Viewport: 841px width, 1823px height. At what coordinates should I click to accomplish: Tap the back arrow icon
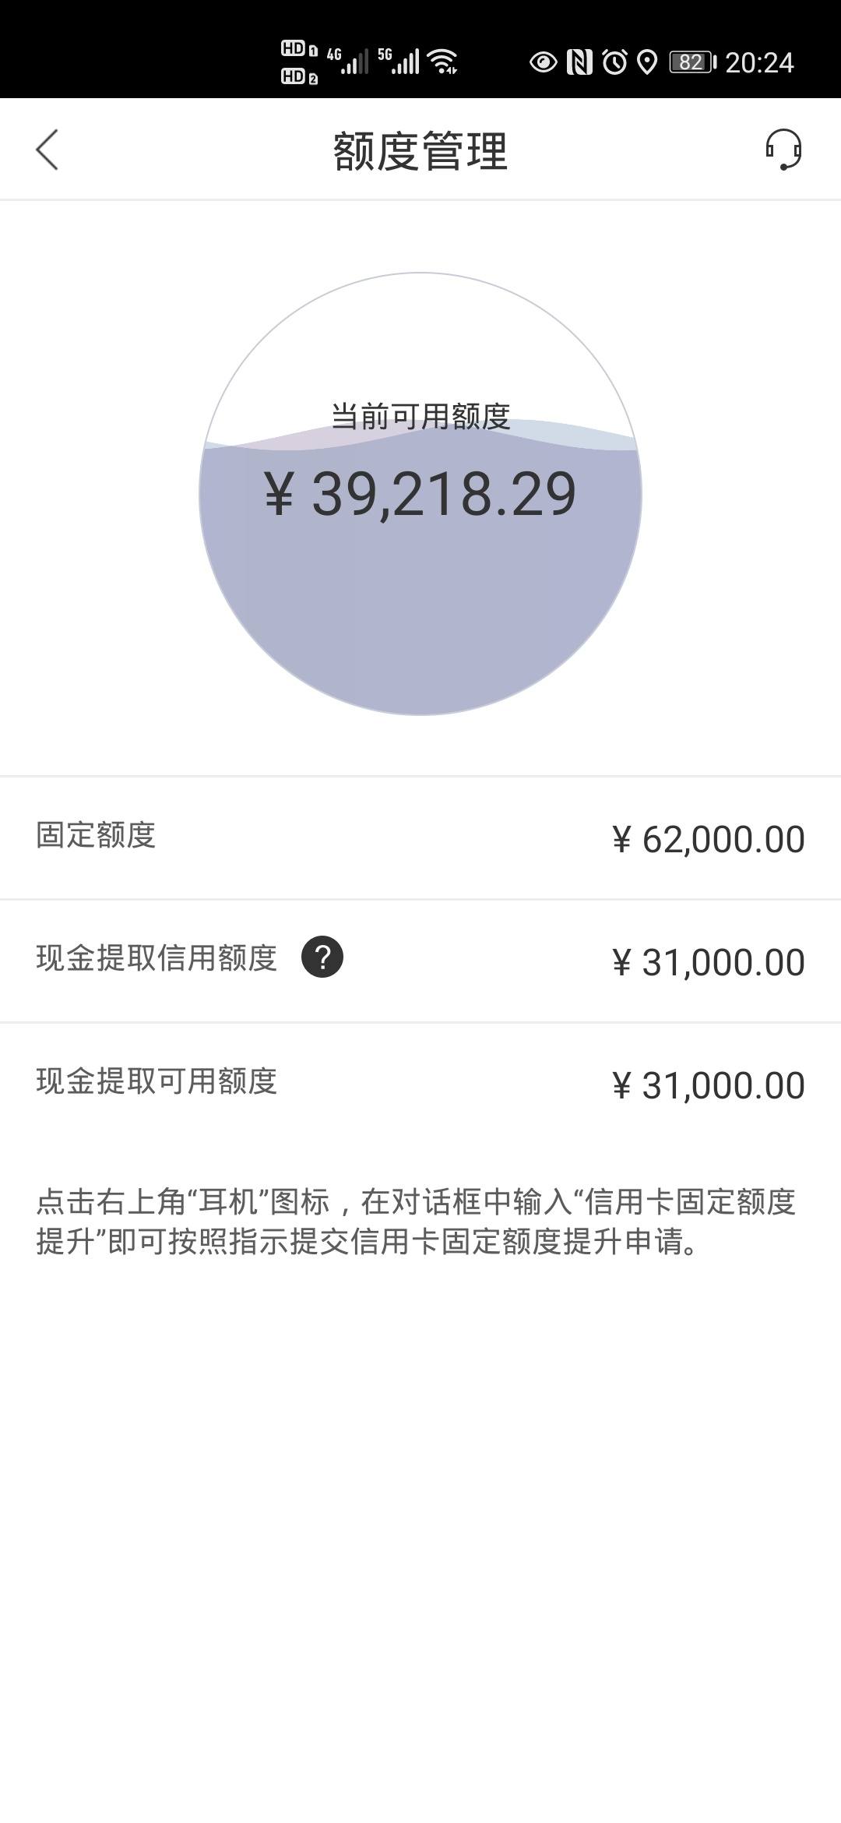tap(47, 150)
